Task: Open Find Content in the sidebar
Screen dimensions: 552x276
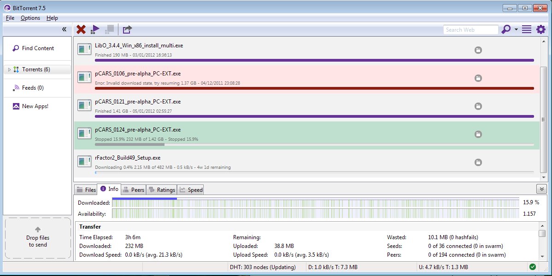Action: click(37, 48)
